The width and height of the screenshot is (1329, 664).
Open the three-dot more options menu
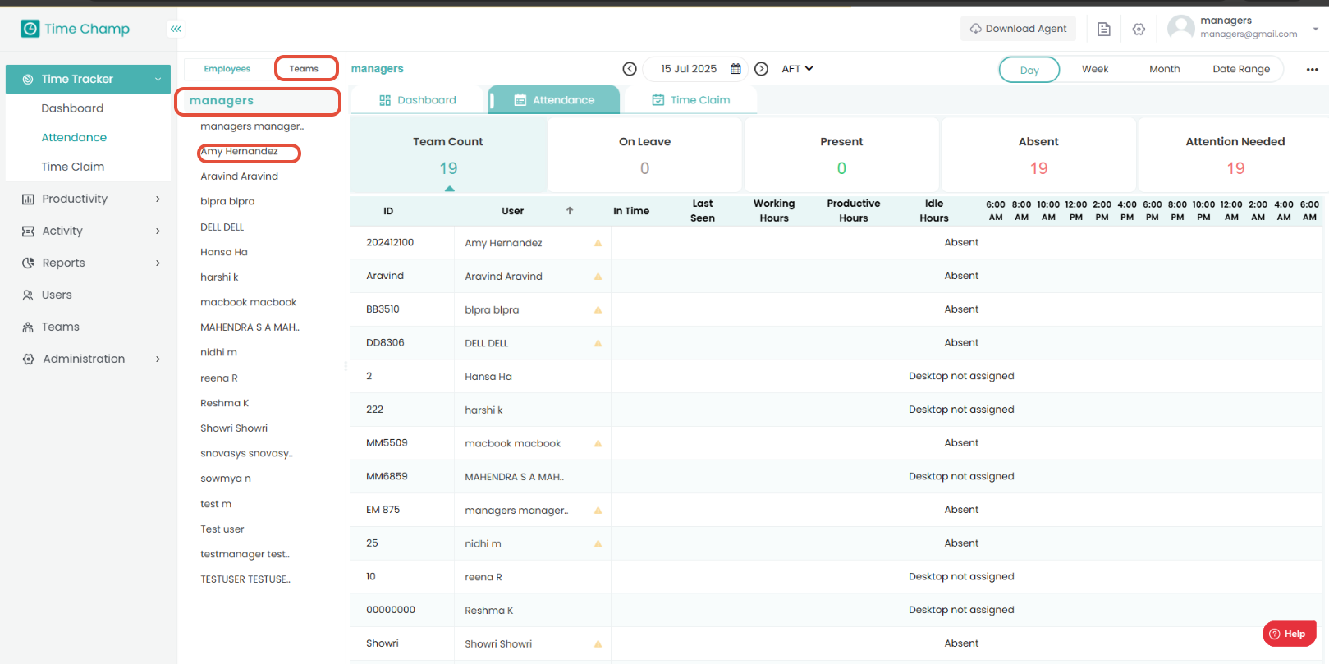click(1313, 70)
